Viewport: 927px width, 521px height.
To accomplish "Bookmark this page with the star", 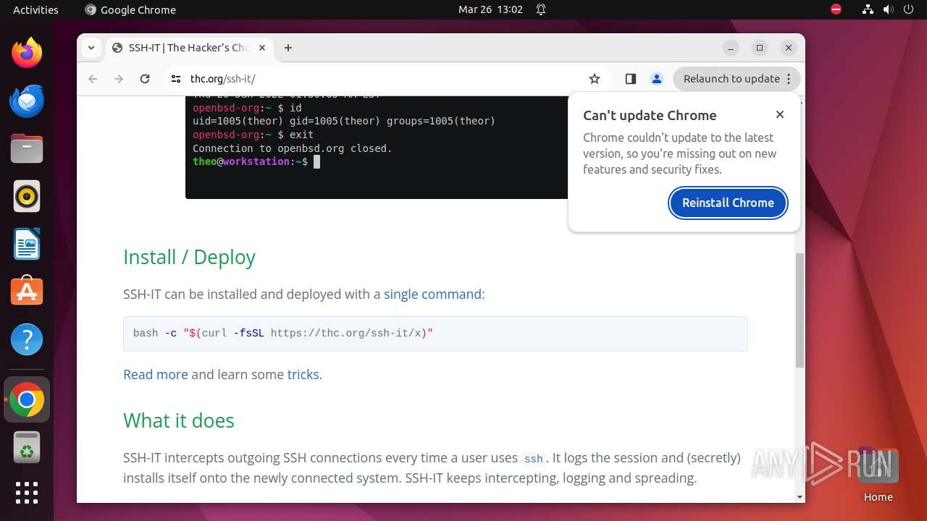I will click(x=595, y=79).
